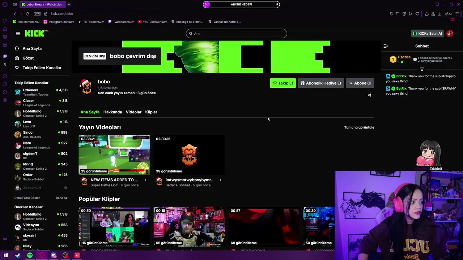Open the Opera AI toolbar button

click(x=449, y=14)
